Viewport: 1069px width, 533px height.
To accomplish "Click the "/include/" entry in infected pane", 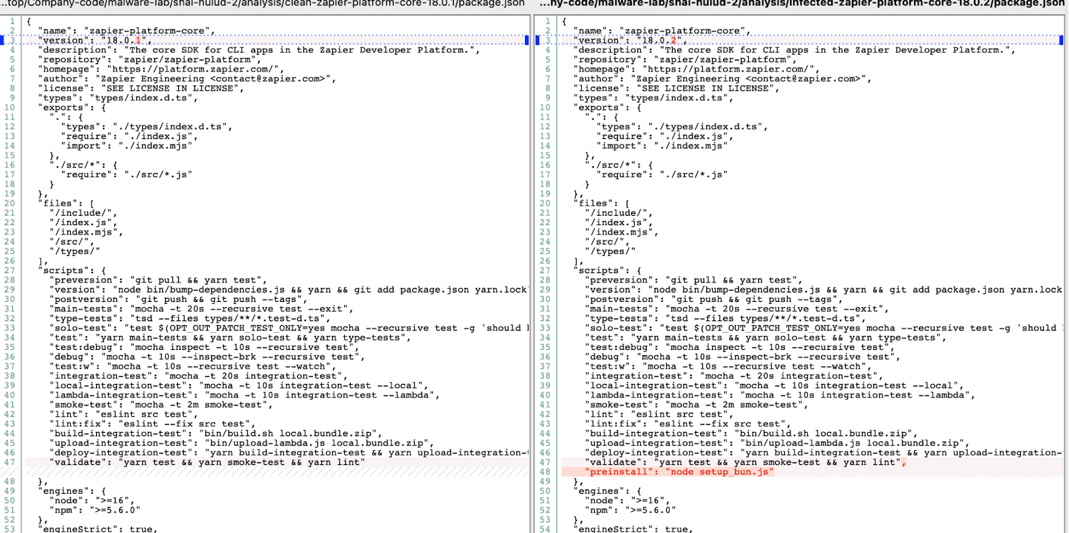I will coord(619,213).
